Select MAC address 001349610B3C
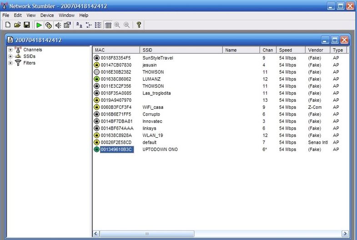This screenshot has width=357, height=240. coord(117,150)
